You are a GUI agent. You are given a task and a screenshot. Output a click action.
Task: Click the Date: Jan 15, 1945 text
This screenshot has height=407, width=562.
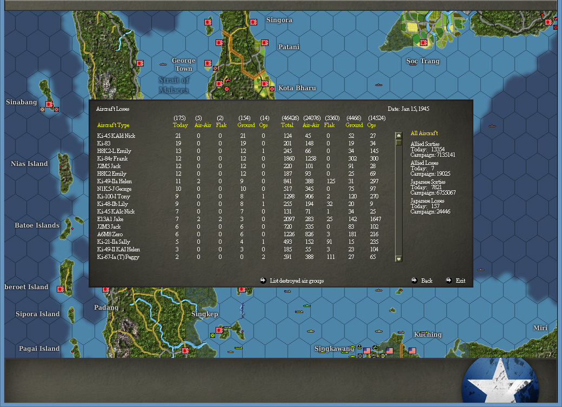pyautogui.click(x=408, y=109)
